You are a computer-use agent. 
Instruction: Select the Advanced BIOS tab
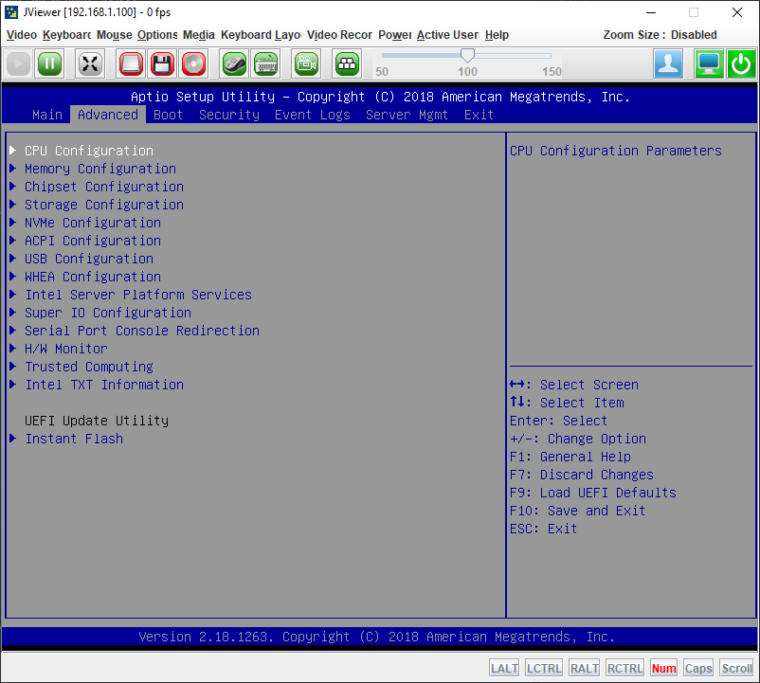click(108, 115)
